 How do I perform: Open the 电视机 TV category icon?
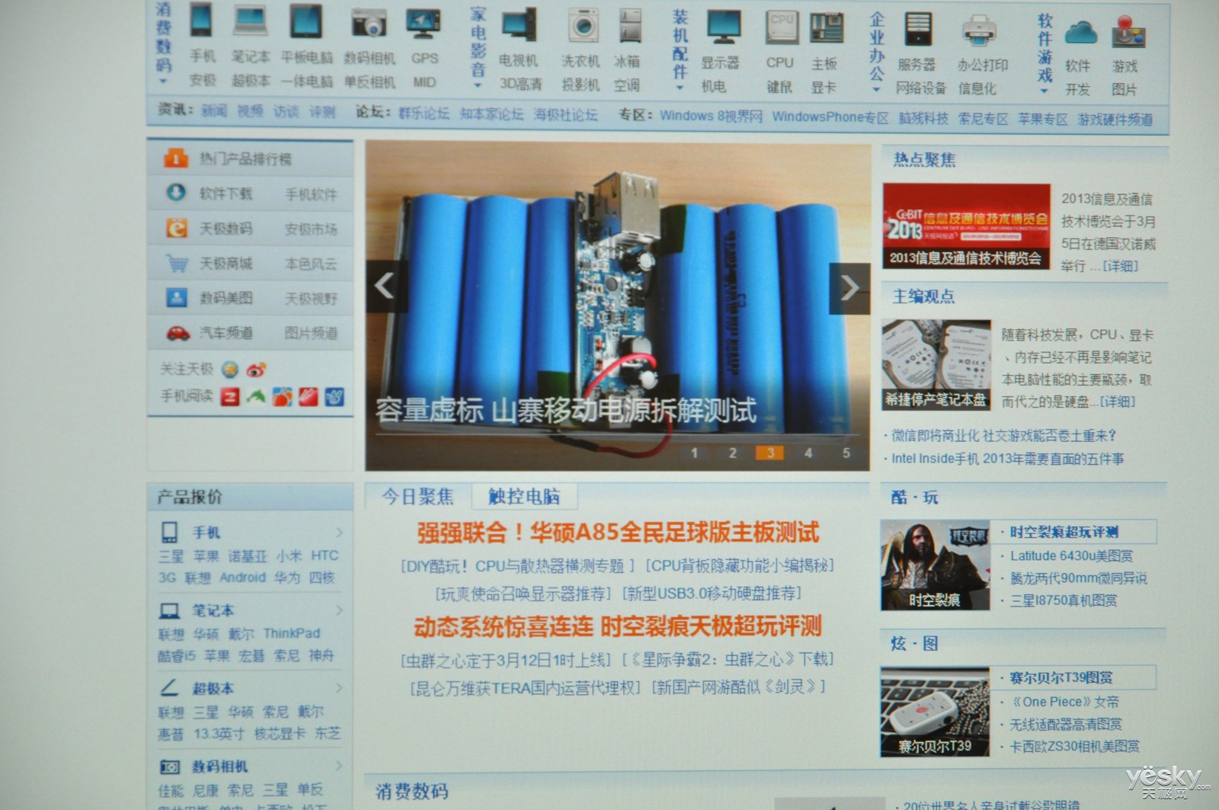pos(519,24)
